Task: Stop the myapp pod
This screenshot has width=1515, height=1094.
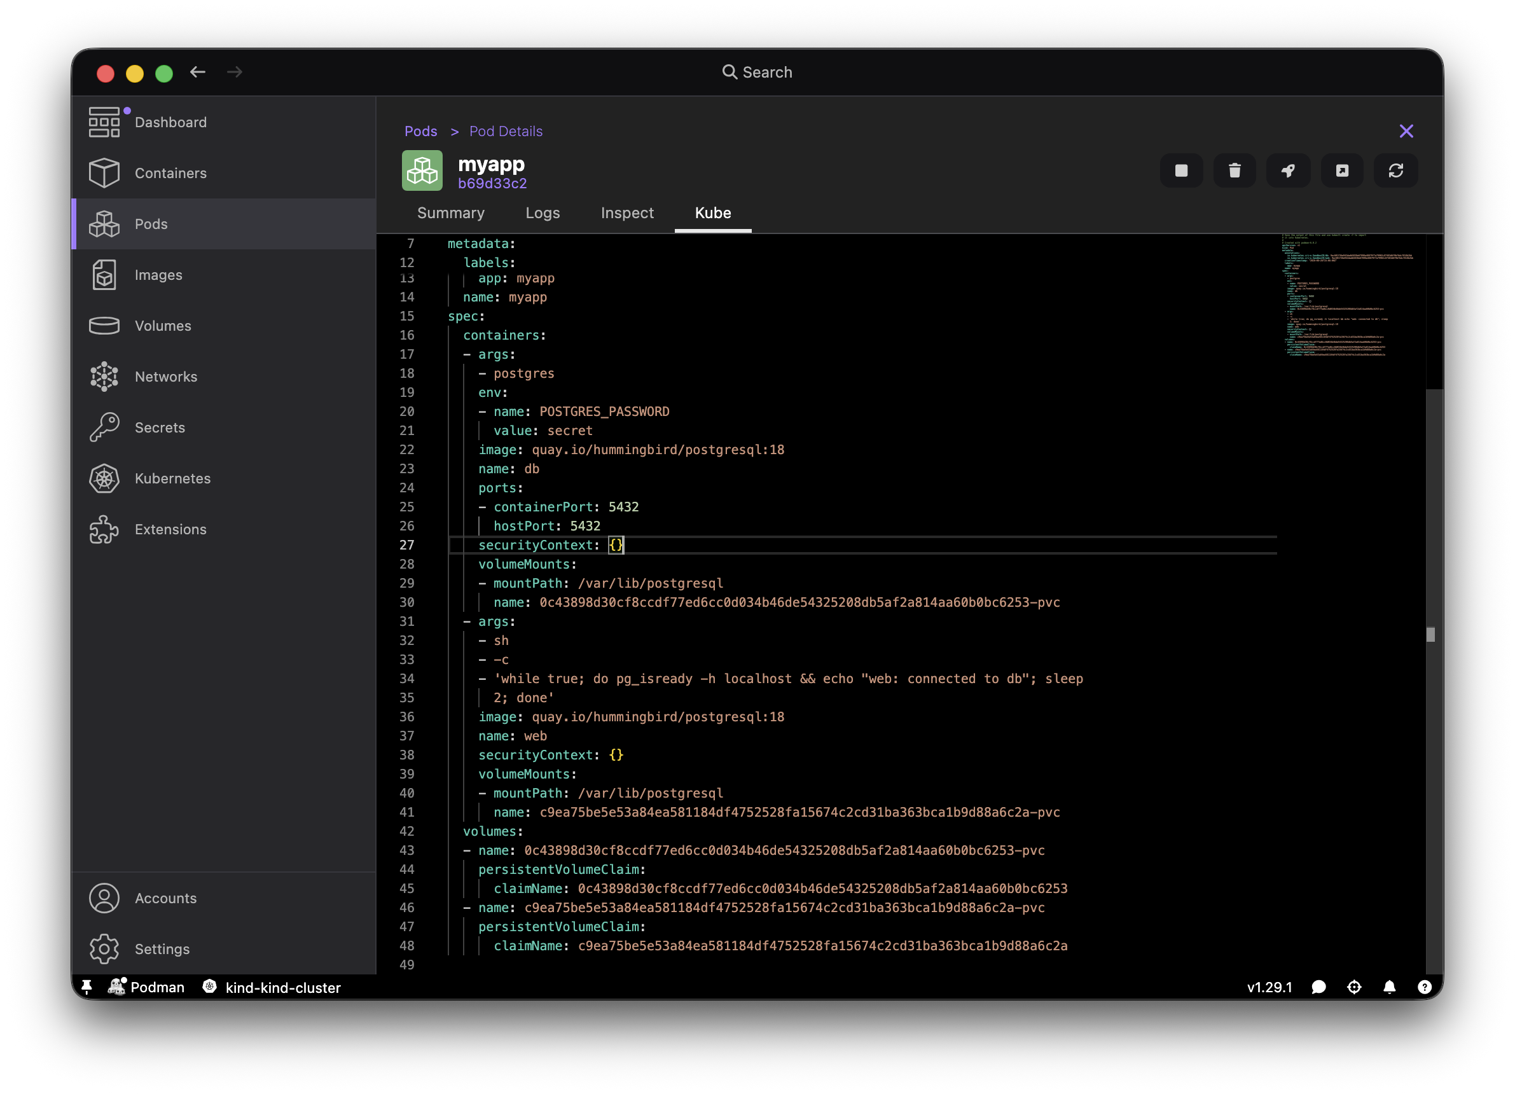Action: 1181,171
